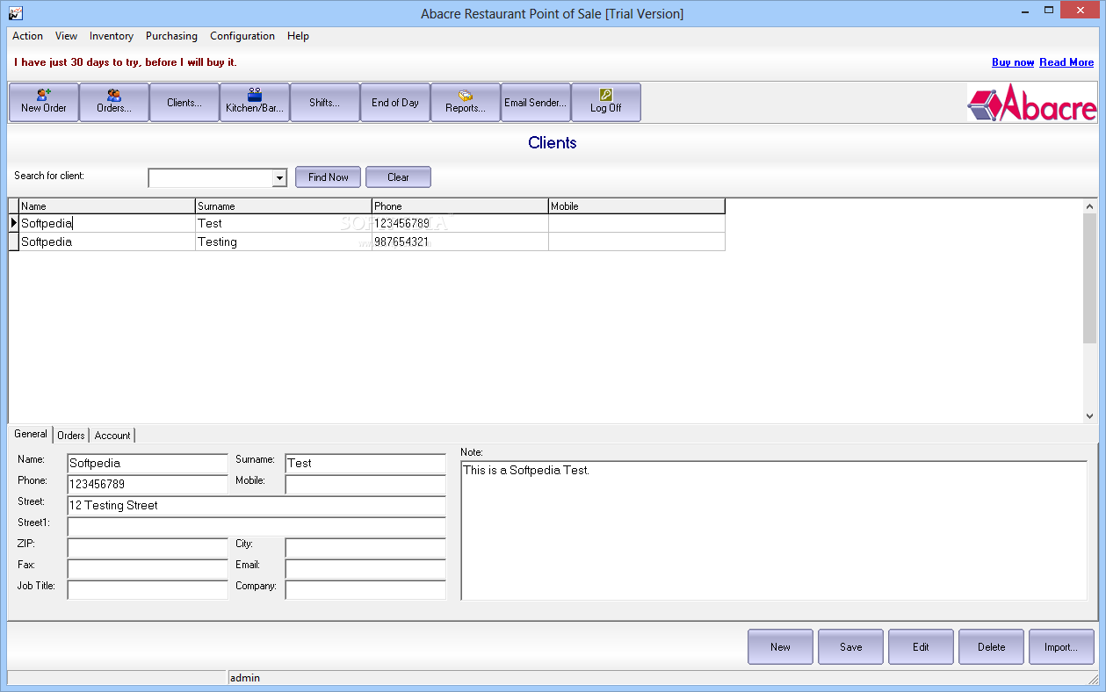Screen dimensions: 1106x692
Task: Open the Orders toolbar button
Action: tap(114, 102)
